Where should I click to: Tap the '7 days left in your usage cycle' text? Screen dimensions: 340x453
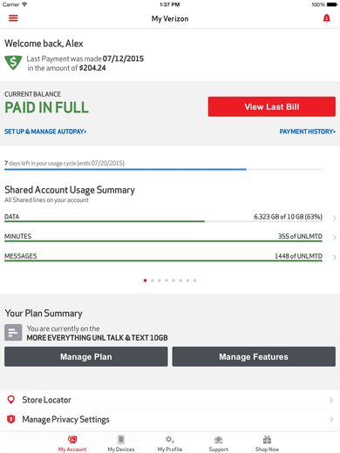pyautogui.click(x=65, y=163)
